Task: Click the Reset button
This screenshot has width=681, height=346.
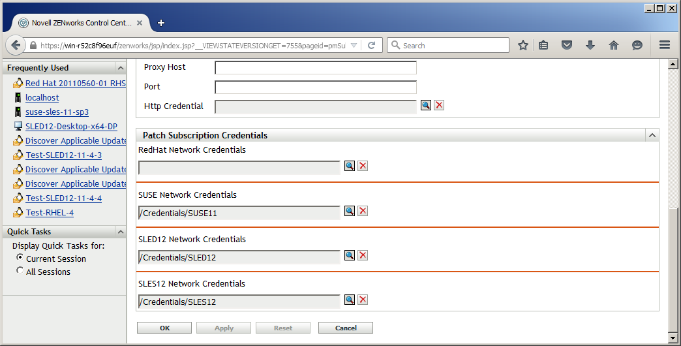Action: 283,328
